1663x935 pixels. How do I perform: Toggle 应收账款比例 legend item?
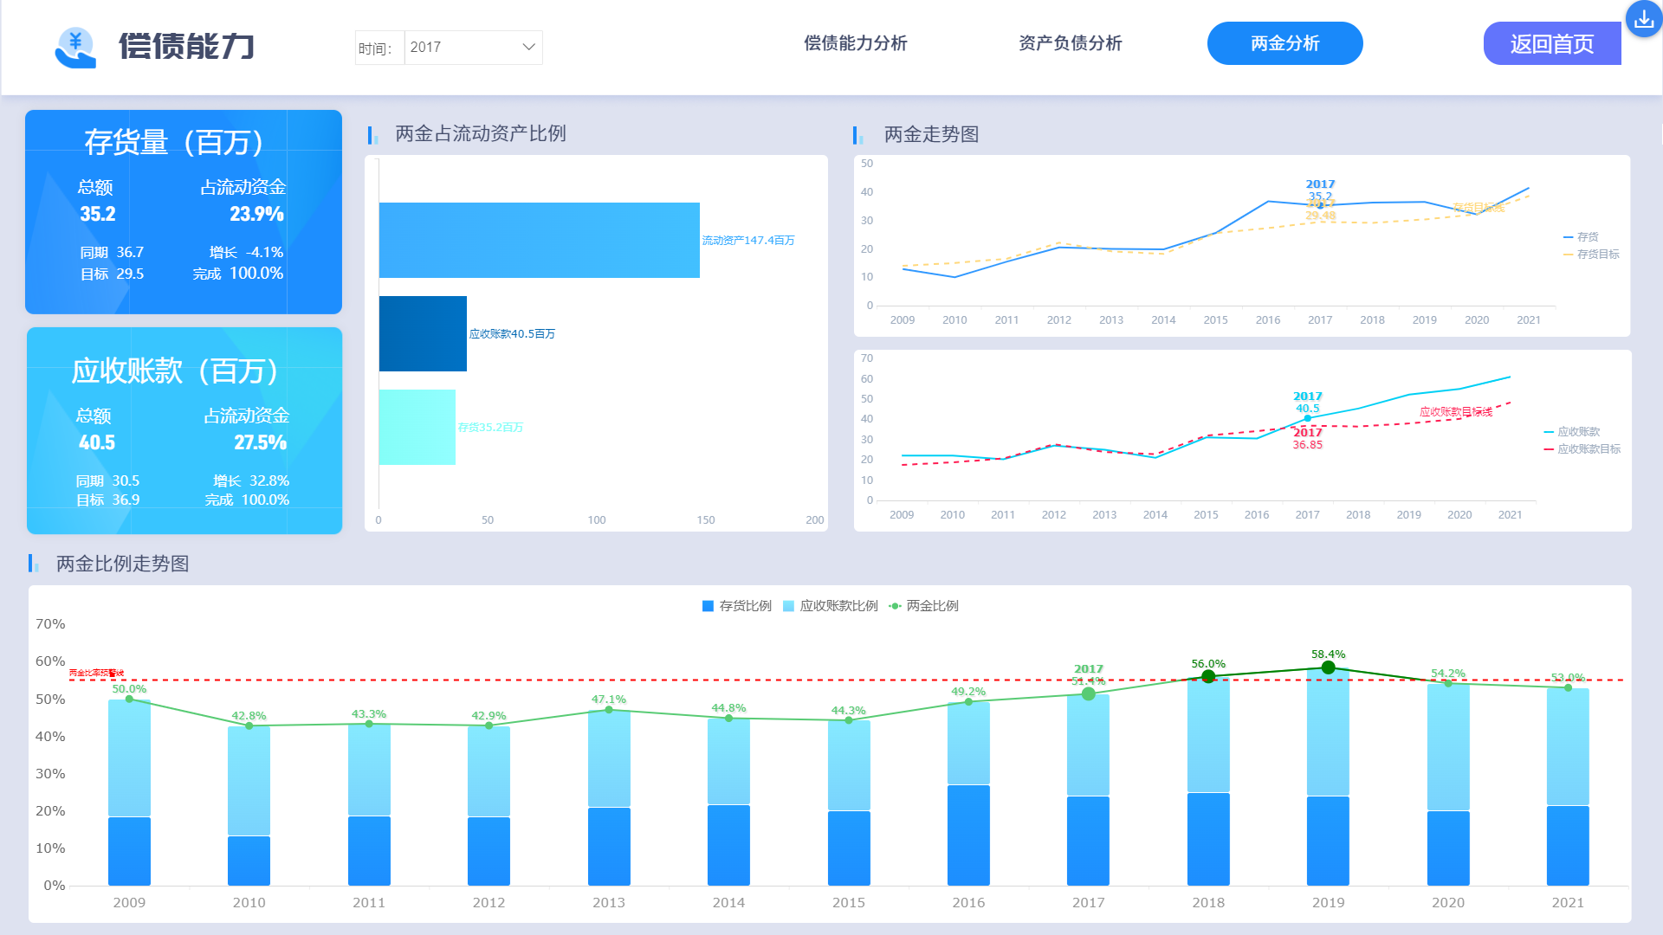[x=830, y=606]
